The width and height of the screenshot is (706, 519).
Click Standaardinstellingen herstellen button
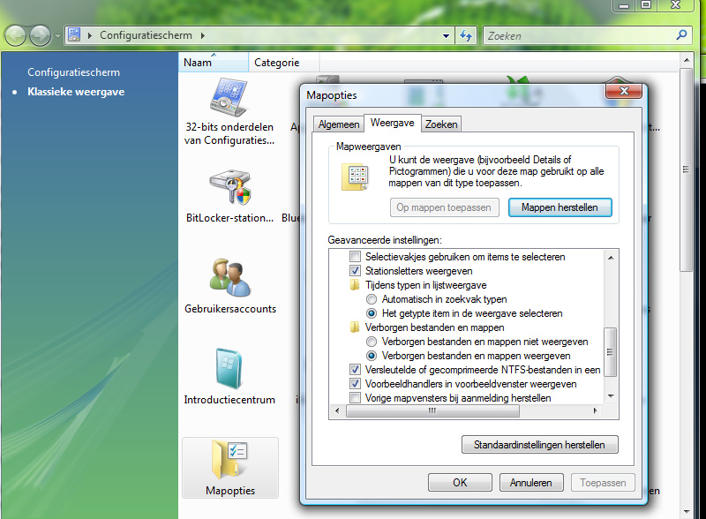[x=539, y=445]
